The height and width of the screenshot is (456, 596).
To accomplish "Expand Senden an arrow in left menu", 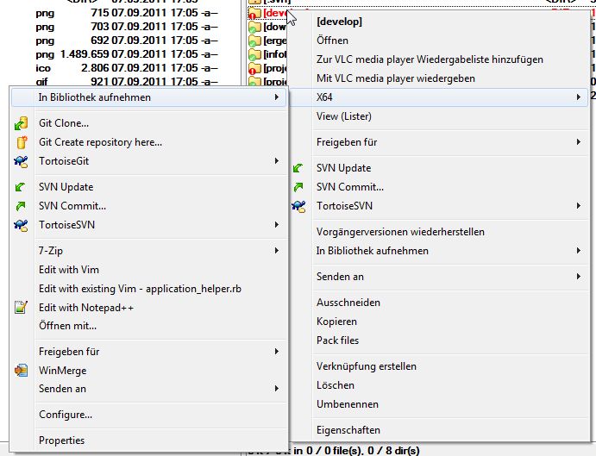I will tap(277, 389).
